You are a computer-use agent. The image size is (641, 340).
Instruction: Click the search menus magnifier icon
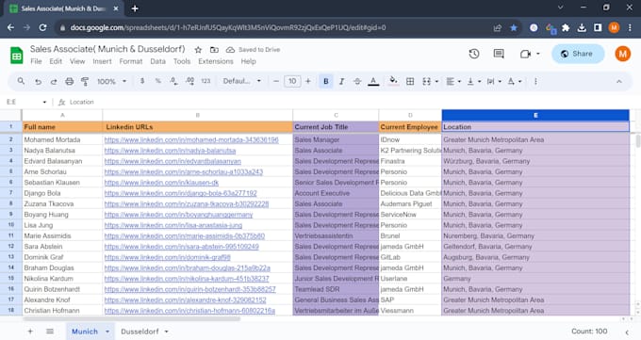point(21,81)
